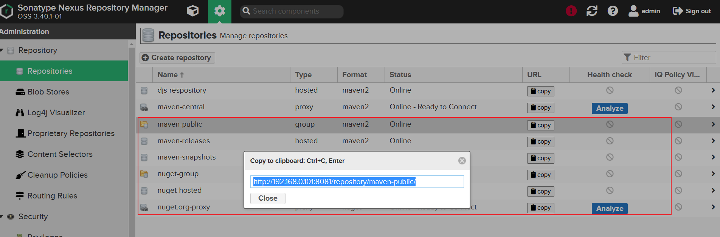Viewport: 720px width, 237px height.
Task: Open maven-releases details via row chevron
Action: [713, 141]
